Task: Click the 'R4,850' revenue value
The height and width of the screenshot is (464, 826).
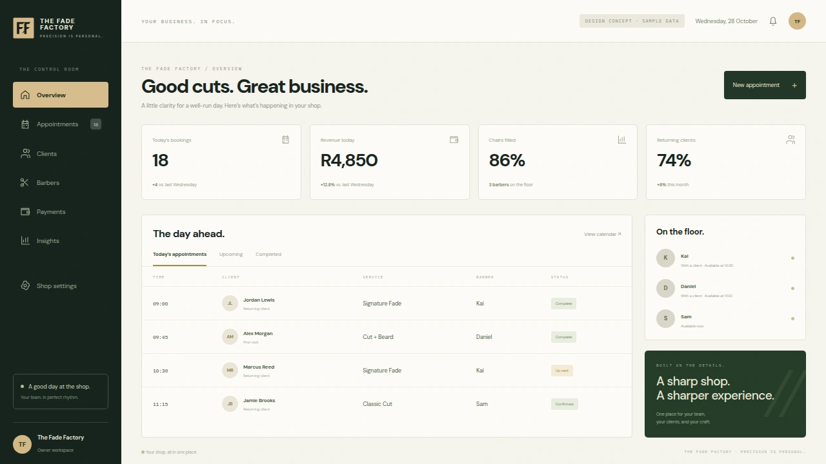Action: [349, 160]
